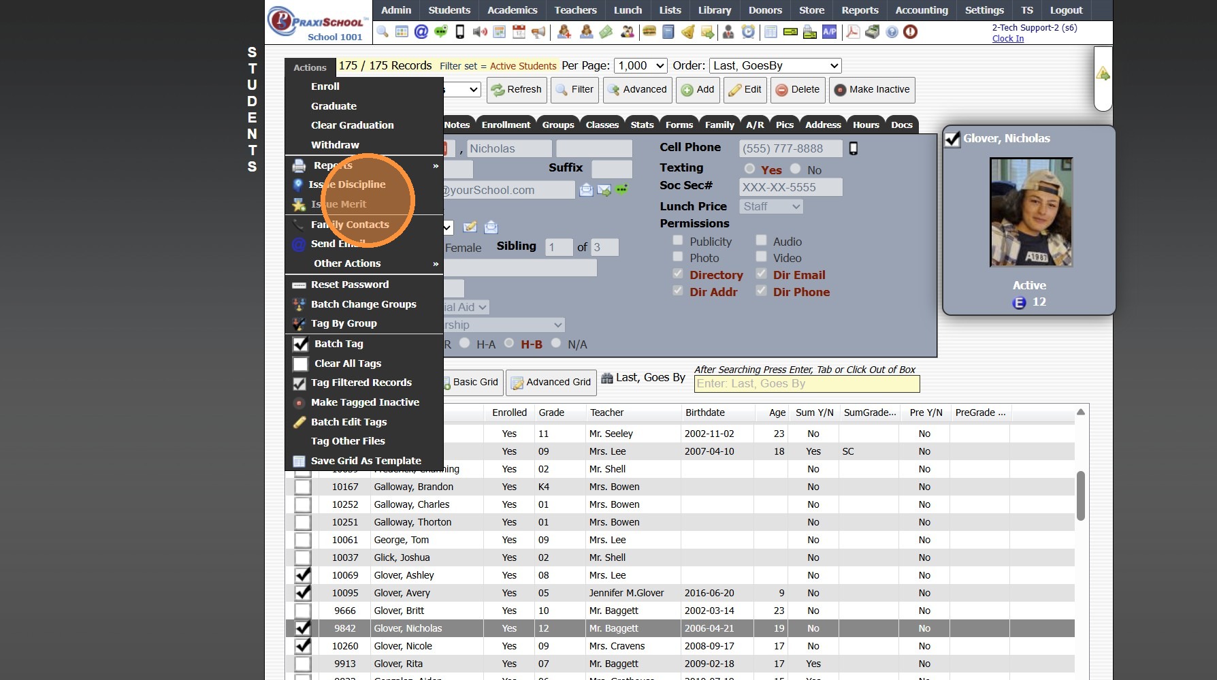Image resolution: width=1217 pixels, height=680 pixels.
Task: Open the alarm clock icon in toolbar
Action: (x=748, y=31)
